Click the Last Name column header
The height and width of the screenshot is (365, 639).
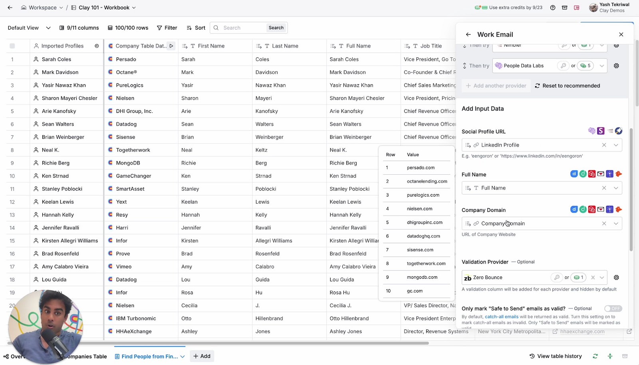click(x=290, y=46)
